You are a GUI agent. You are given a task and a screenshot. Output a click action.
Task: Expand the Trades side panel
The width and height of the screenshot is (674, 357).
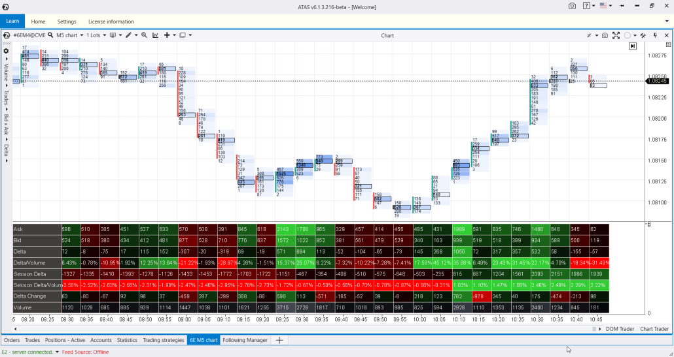(6, 97)
